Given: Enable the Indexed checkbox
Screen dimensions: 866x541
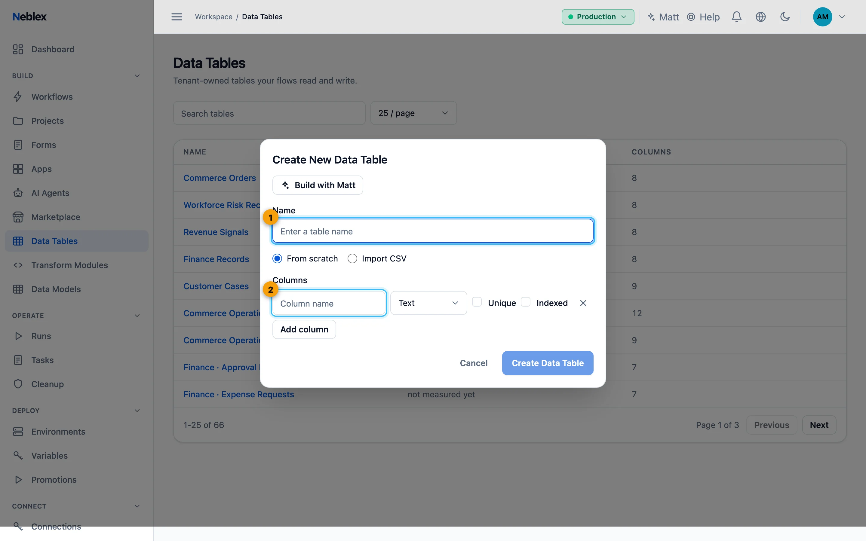Looking at the screenshot, I should (x=525, y=302).
